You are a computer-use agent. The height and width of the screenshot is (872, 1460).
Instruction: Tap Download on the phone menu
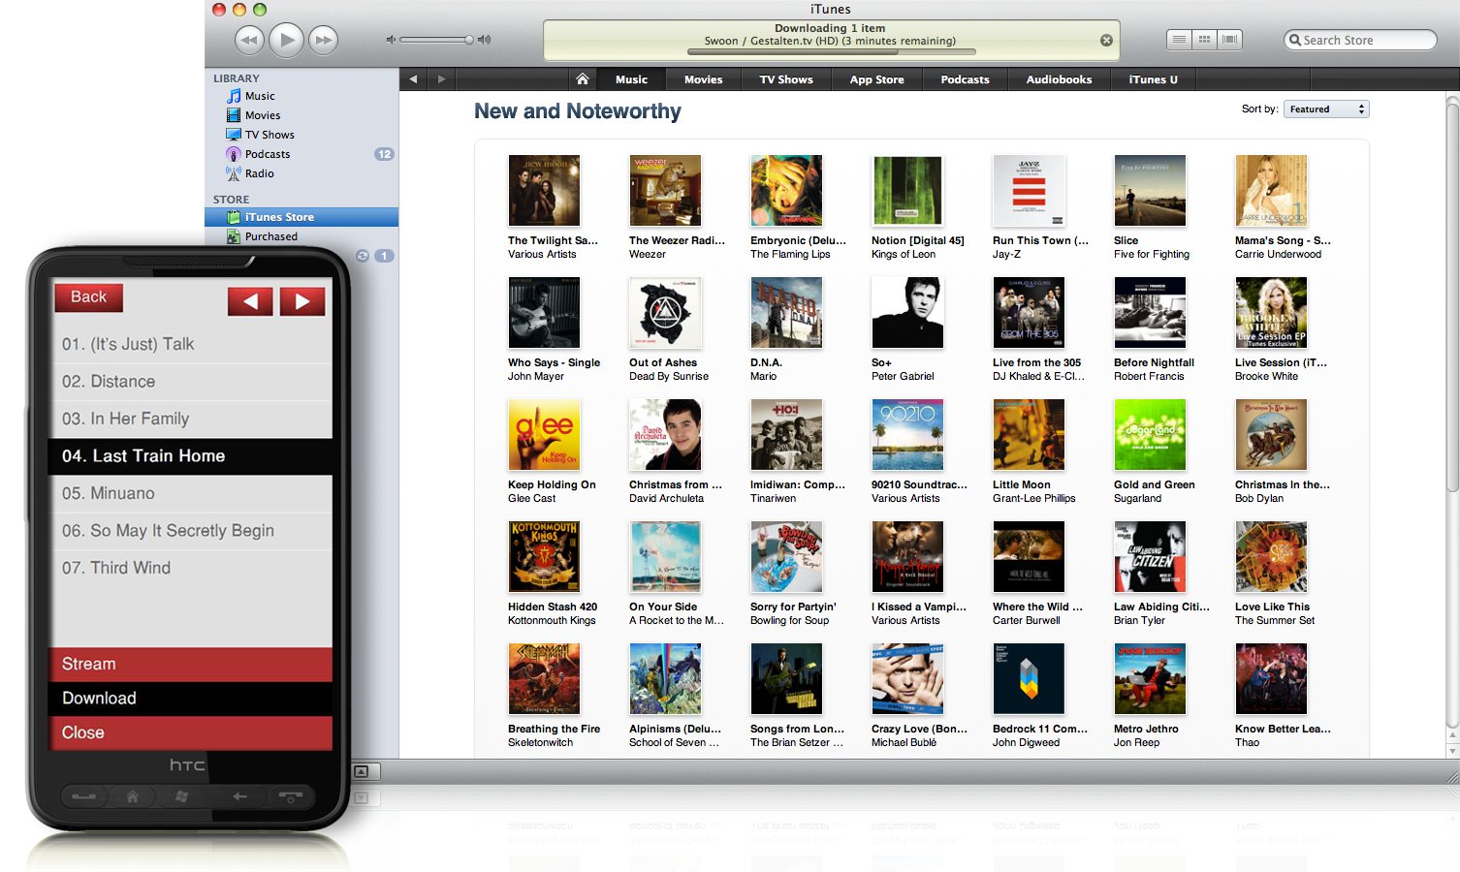pyautogui.click(x=190, y=699)
